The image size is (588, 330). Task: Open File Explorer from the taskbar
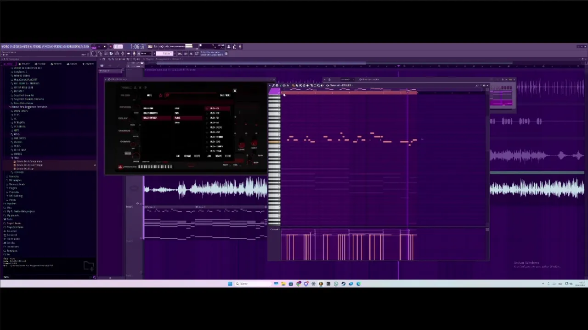pyautogui.click(x=283, y=284)
